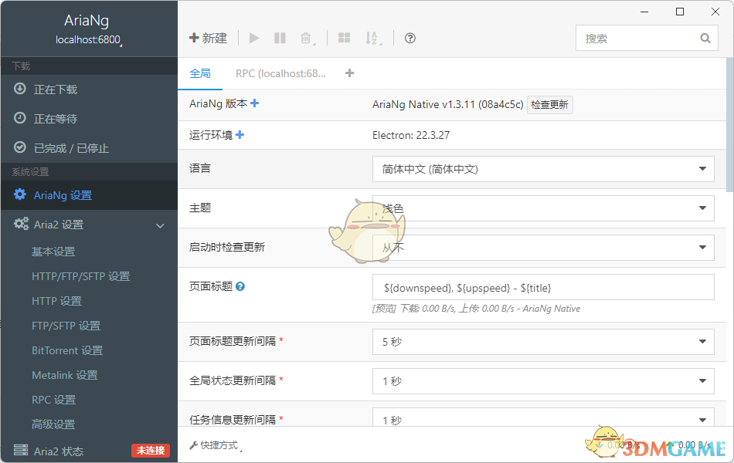
Task: Expand details beside 运行环境
Action: [x=240, y=135]
